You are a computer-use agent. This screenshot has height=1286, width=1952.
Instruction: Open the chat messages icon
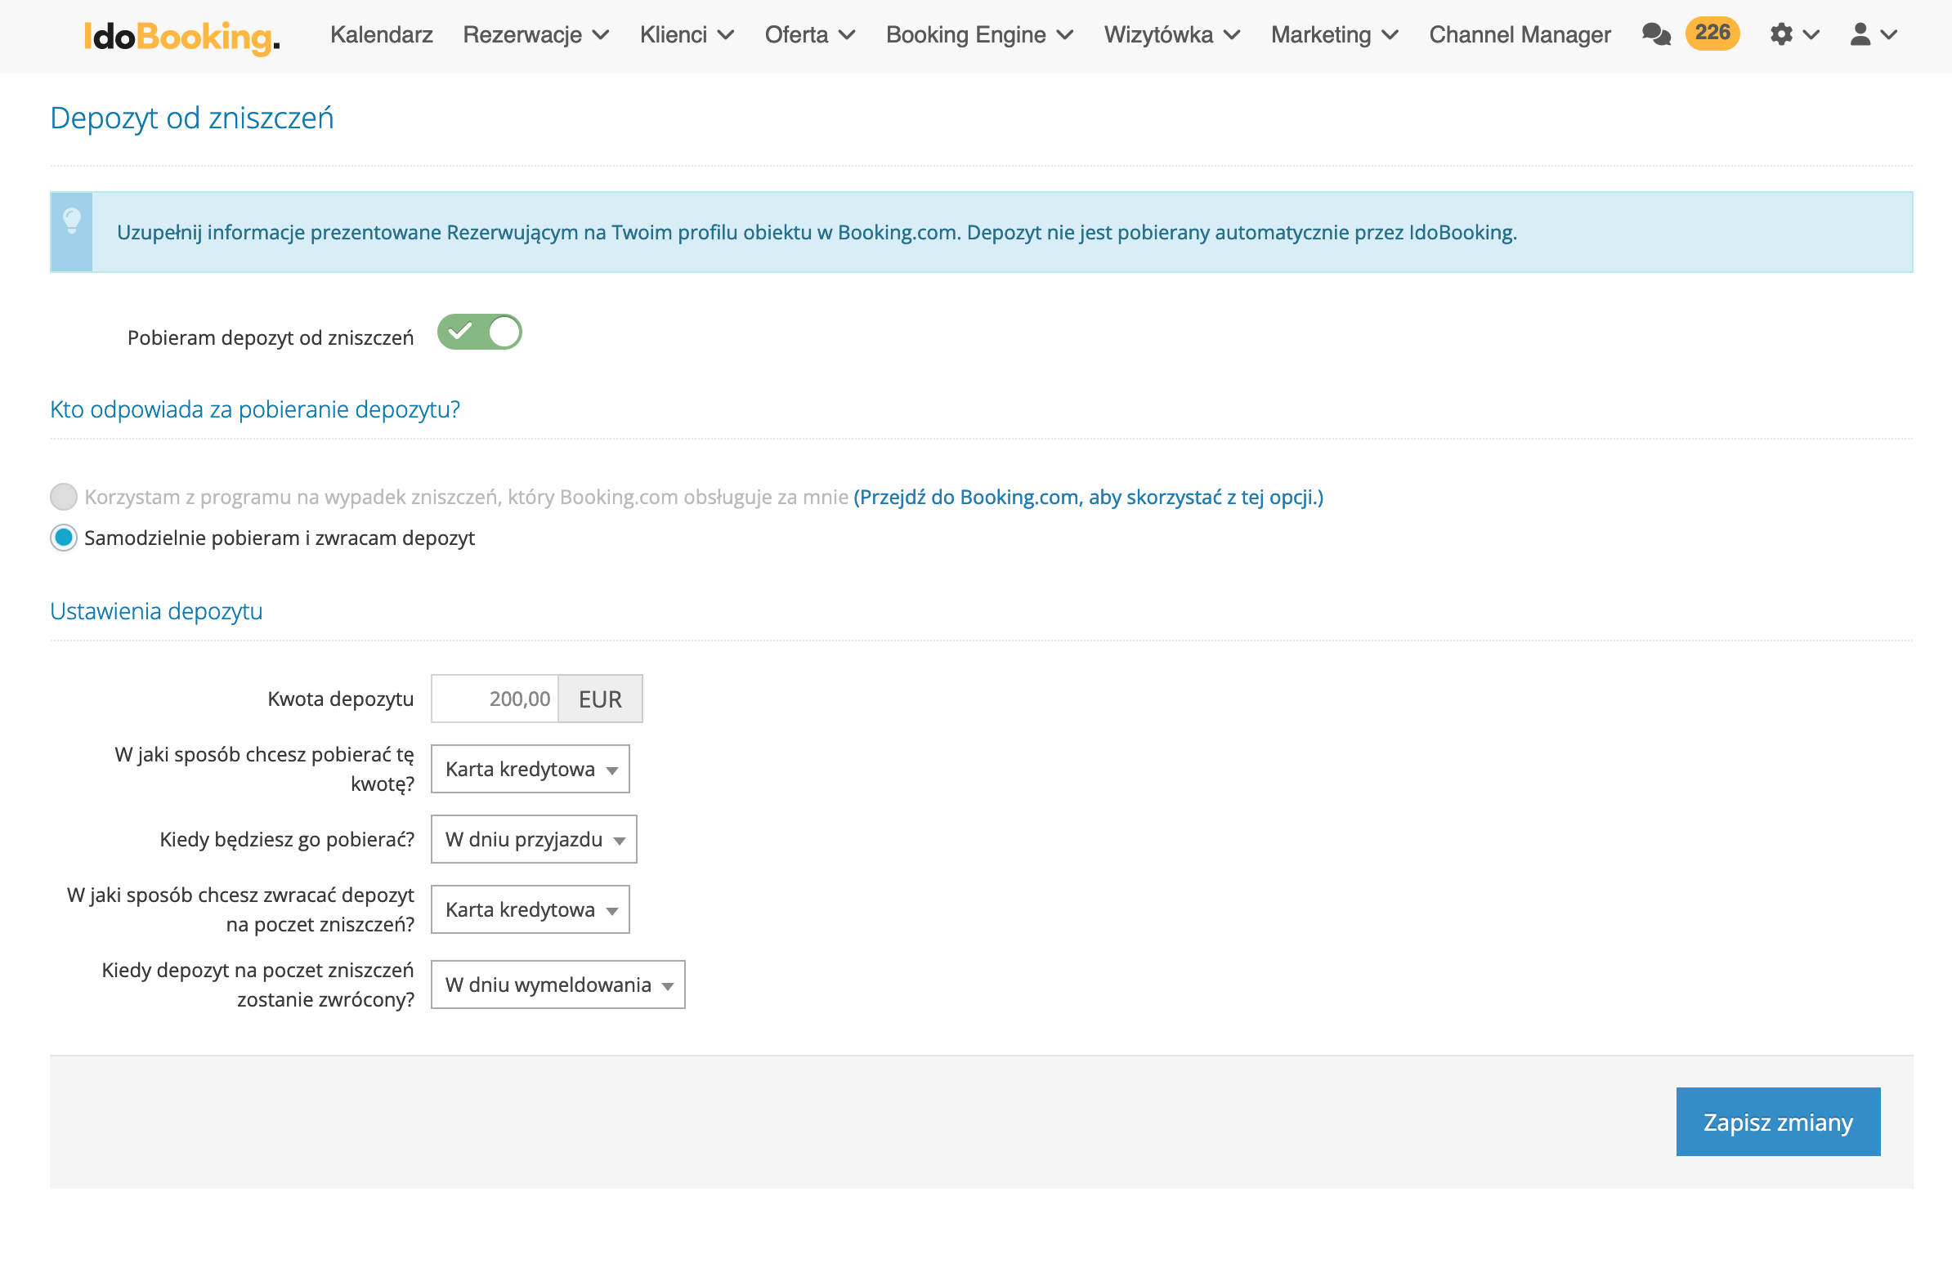[1655, 34]
